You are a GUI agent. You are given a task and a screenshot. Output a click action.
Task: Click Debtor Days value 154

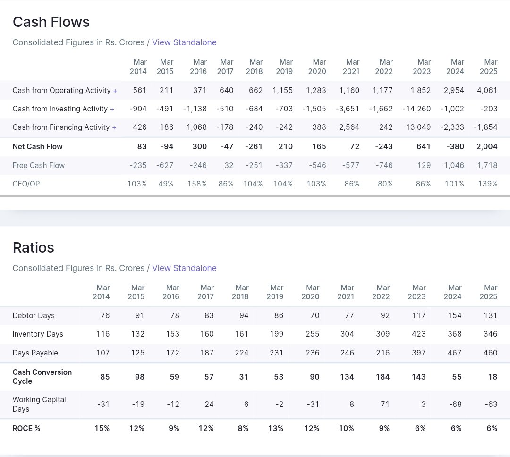click(x=455, y=315)
